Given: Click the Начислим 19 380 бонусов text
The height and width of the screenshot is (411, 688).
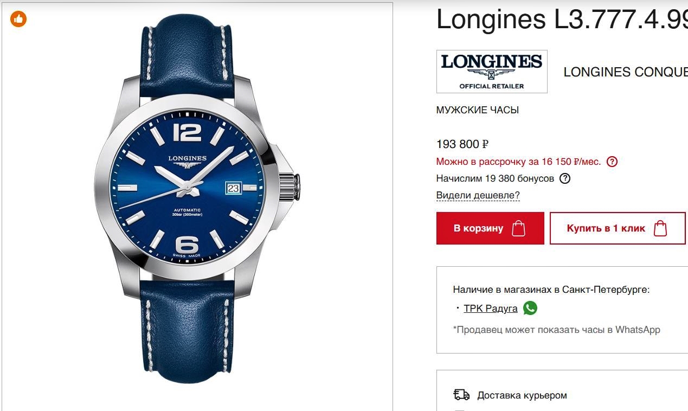Looking at the screenshot, I should point(495,178).
